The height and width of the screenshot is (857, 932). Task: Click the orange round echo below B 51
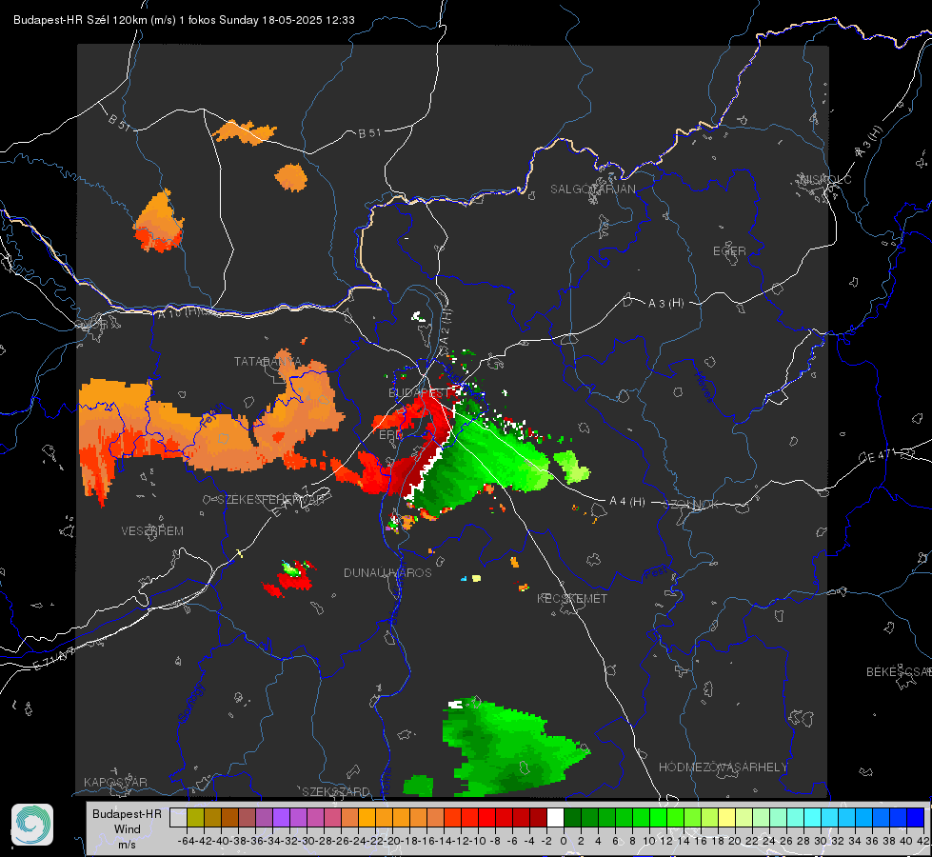click(x=291, y=177)
